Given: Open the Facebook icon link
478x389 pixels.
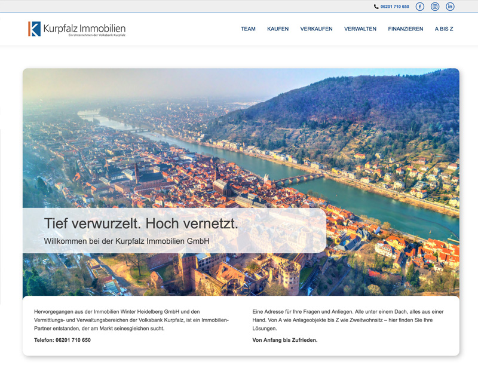Looking at the screenshot, I should [420, 7].
